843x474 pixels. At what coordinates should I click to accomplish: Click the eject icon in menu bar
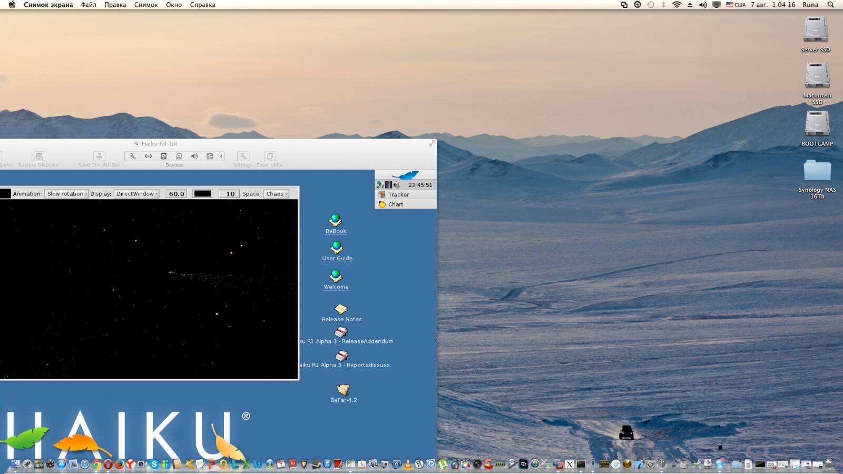690,5
